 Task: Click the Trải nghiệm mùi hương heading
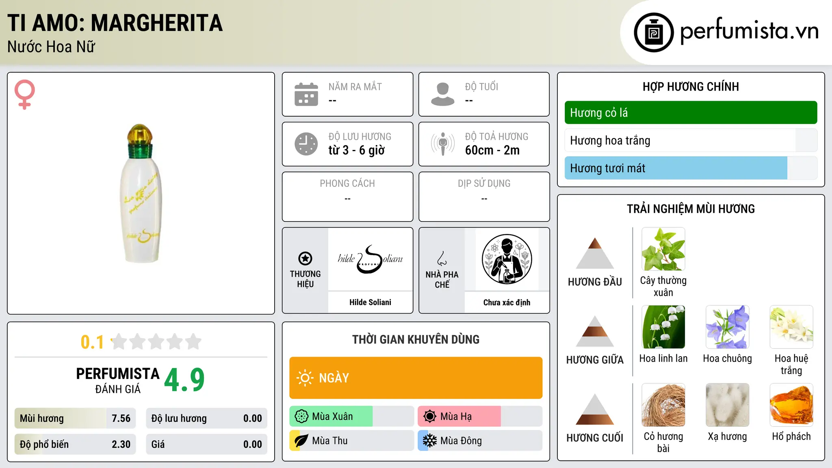tap(691, 209)
